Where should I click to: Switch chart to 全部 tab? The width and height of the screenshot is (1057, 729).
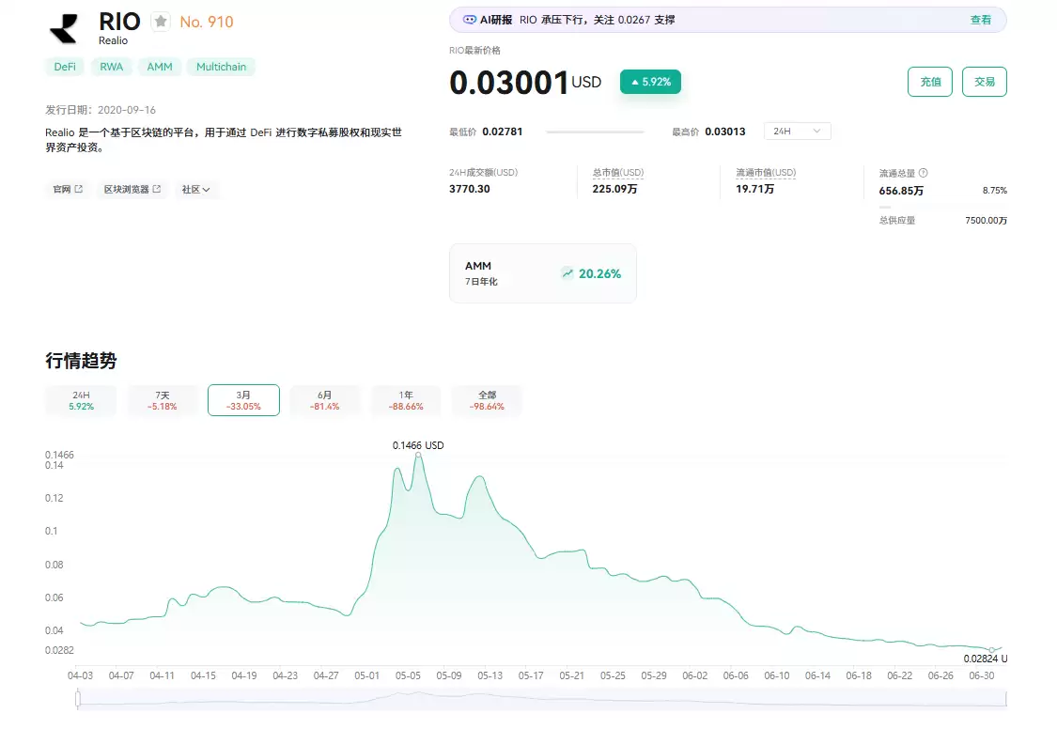tap(487, 400)
